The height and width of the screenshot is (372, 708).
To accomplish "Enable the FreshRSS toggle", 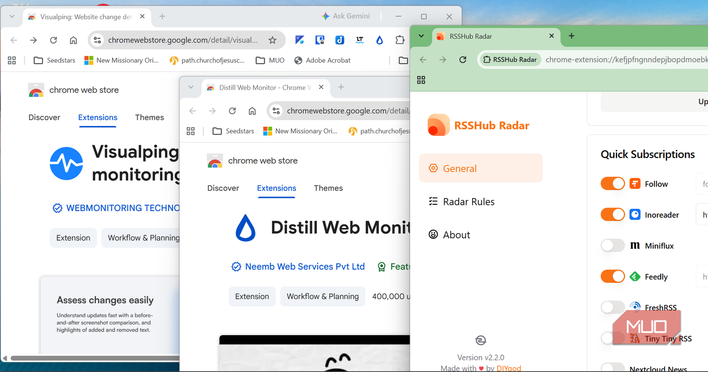I will (x=613, y=307).
